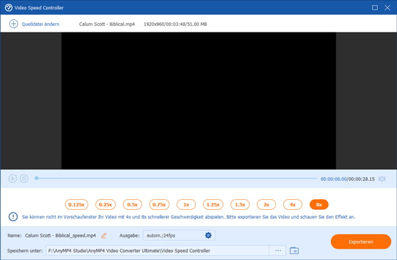Viewport: 397px width, 260px height.
Task: Play the video preview
Action: click(13, 179)
